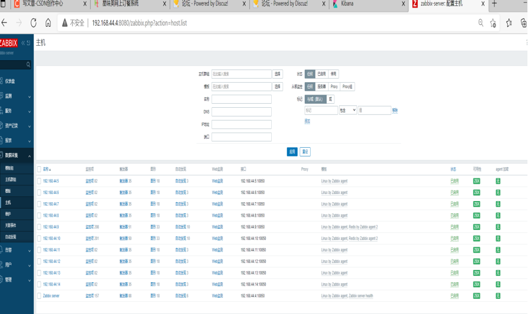Screen dimensions: 528x314
Task: Open 自动发现 discovery submenu item
Action: pos(10,236)
